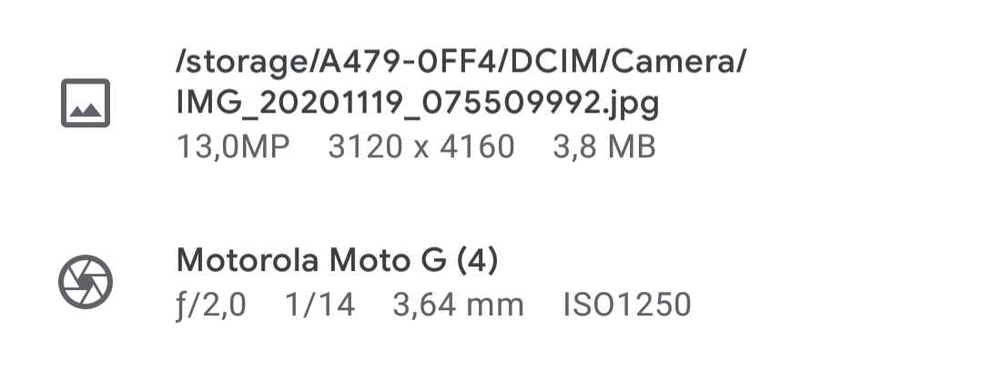The width and height of the screenshot is (983, 381).
Task: Tap the 3,8 MB file size
Action: 604,147
